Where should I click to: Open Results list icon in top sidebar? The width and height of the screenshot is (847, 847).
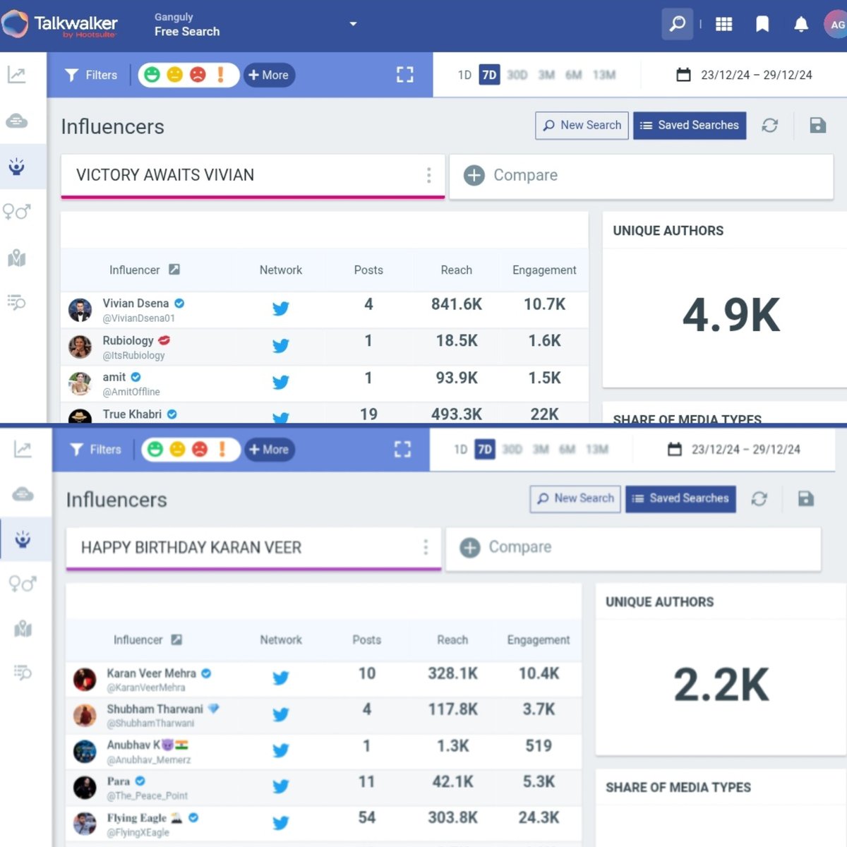17,302
